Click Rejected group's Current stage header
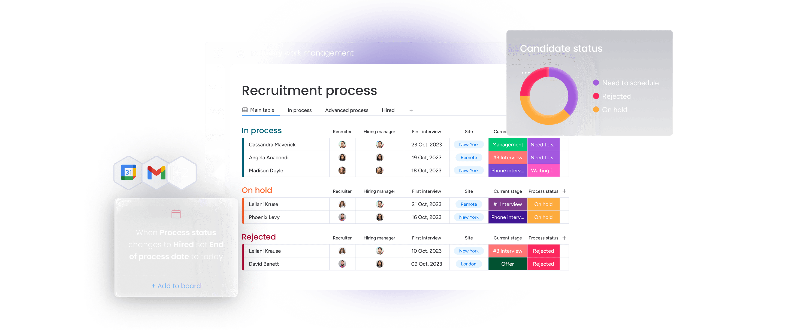 (507, 238)
